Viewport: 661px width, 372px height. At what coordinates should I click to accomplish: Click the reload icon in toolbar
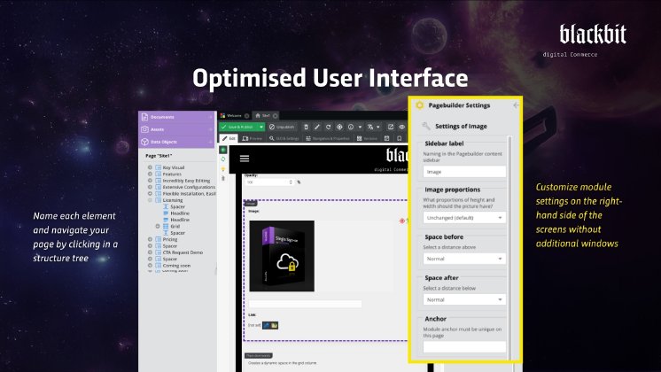click(x=328, y=127)
